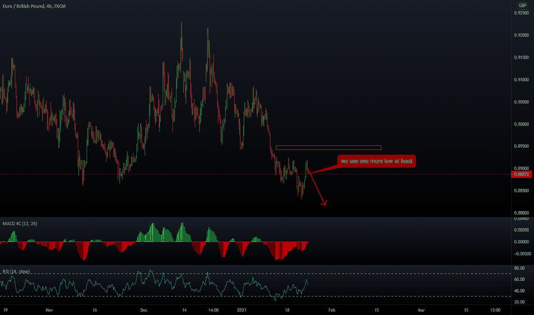The height and width of the screenshot is (315, 534).
Task: Click the 0.91000 price scale label
Action: point(521,80)
